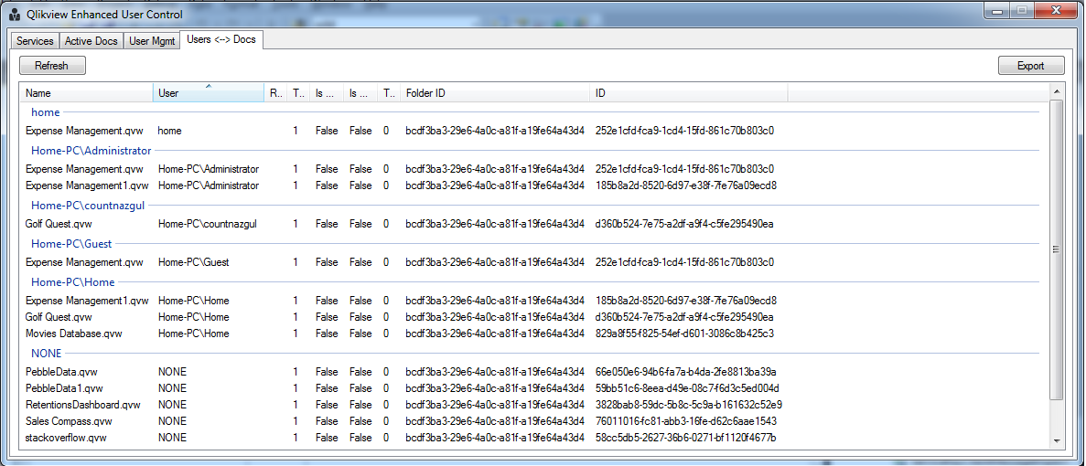1086x466 pixels.
Task: Select Expense Management1.qvw row for Administrator
Action: pos(404,185)
